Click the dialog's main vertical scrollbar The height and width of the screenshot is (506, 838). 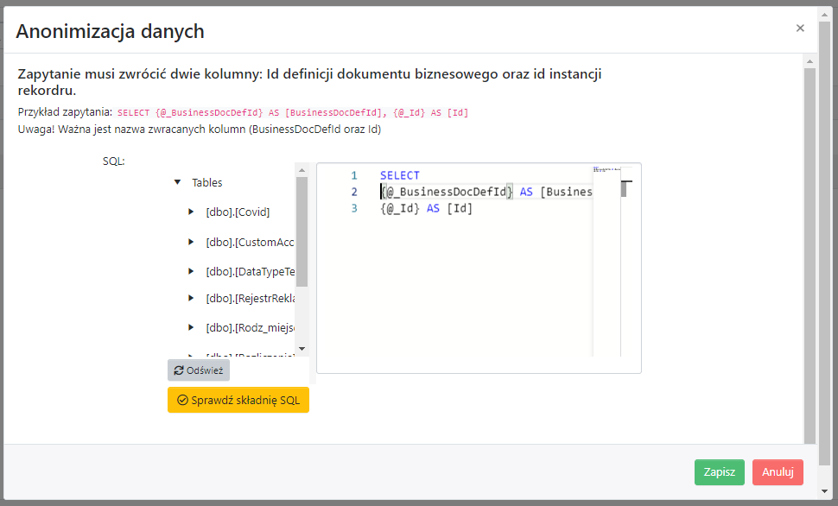[809, 250]
